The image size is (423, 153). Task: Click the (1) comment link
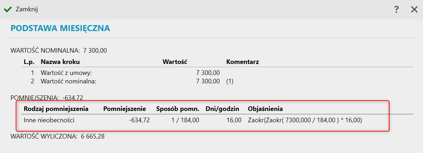[230, 82]
